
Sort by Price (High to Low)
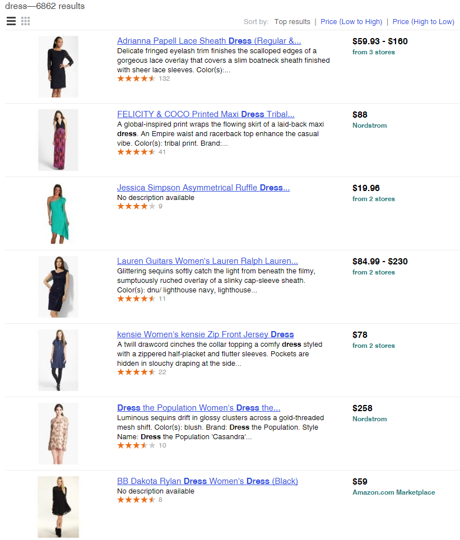point(423,22)
